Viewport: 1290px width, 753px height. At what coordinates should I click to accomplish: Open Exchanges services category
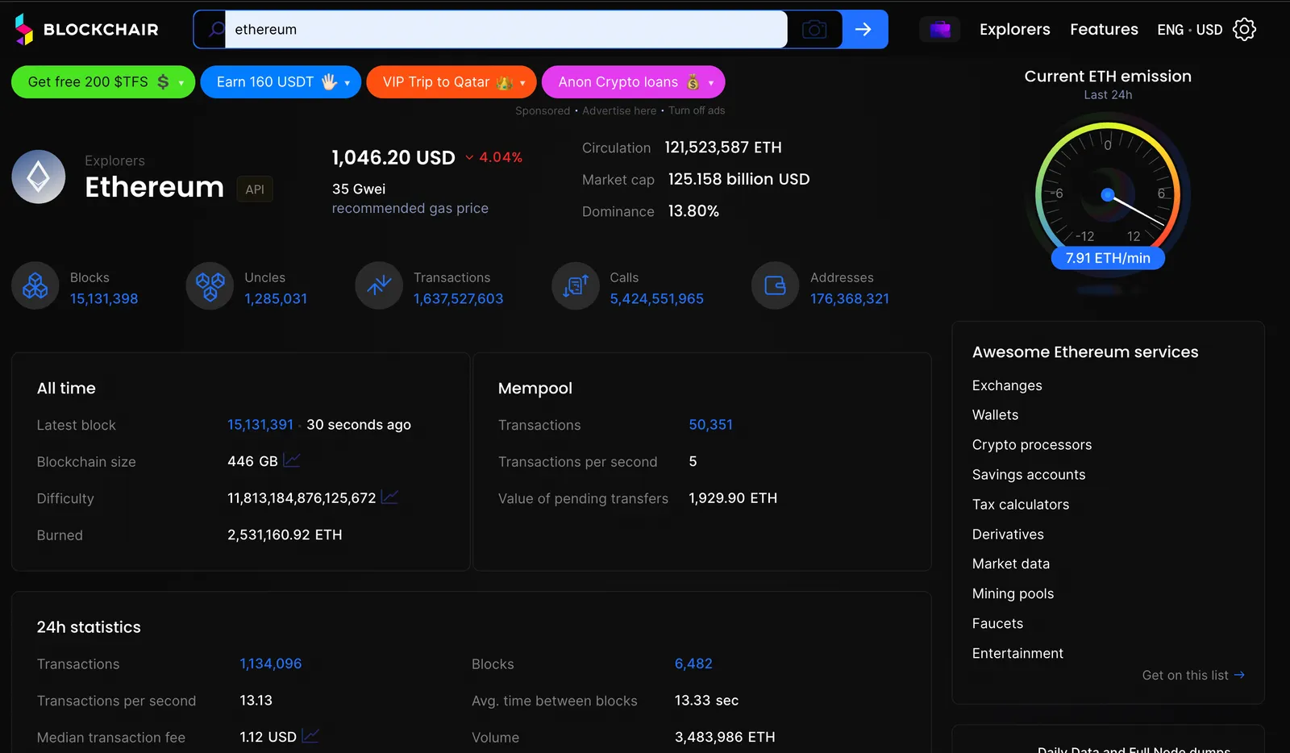(1007, 385)
